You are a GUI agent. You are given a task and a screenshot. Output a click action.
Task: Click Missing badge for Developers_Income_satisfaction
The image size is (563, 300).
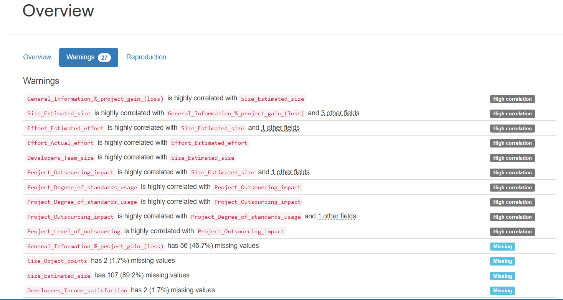click(x=502, y=291)
